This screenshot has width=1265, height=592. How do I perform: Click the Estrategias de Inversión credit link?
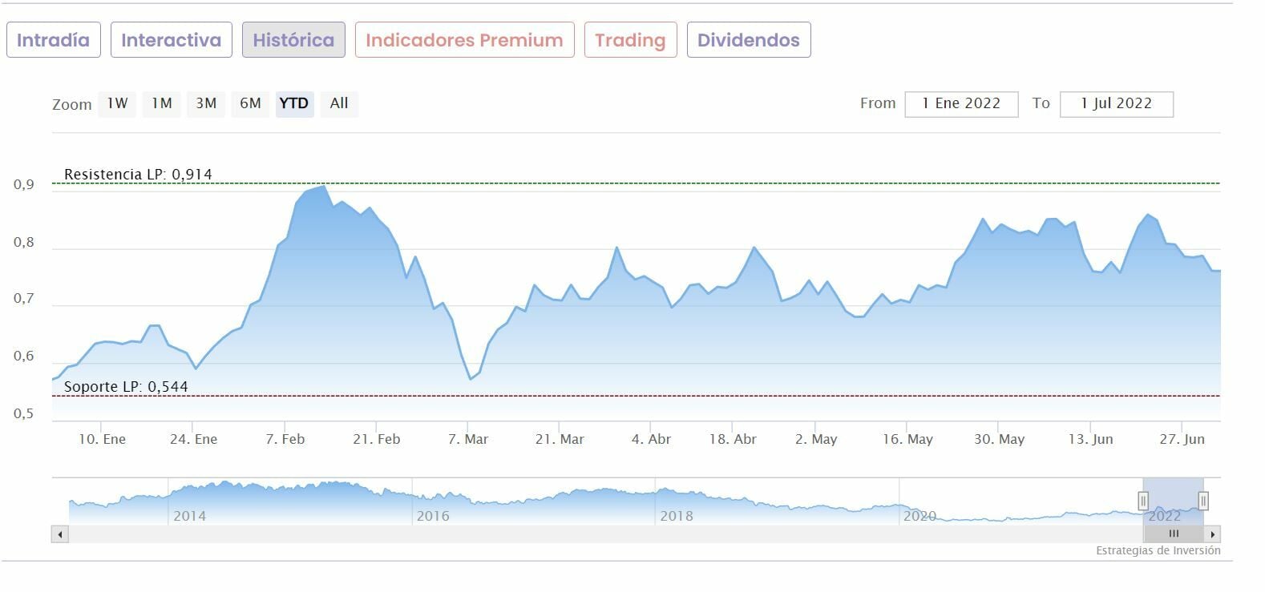coord(1158,550)
